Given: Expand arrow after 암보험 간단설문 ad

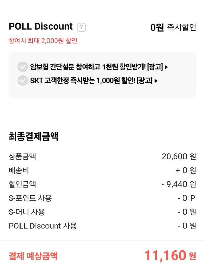Looking at the screenshot, I should click(x=166, y=67).
